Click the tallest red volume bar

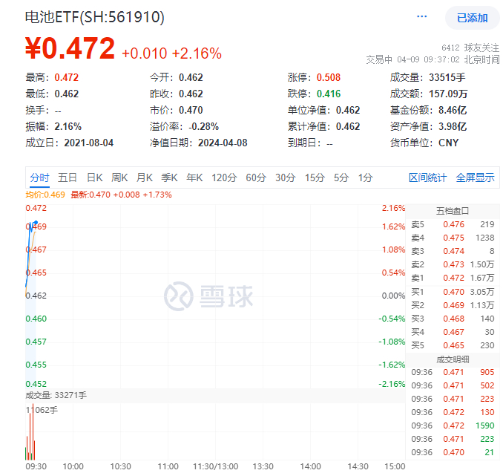coord(33,432)
